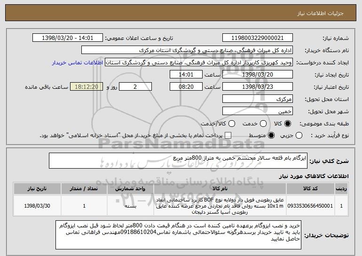
Task: Click the ایجاد کننده درخواست field
Action: coord(199,62)
